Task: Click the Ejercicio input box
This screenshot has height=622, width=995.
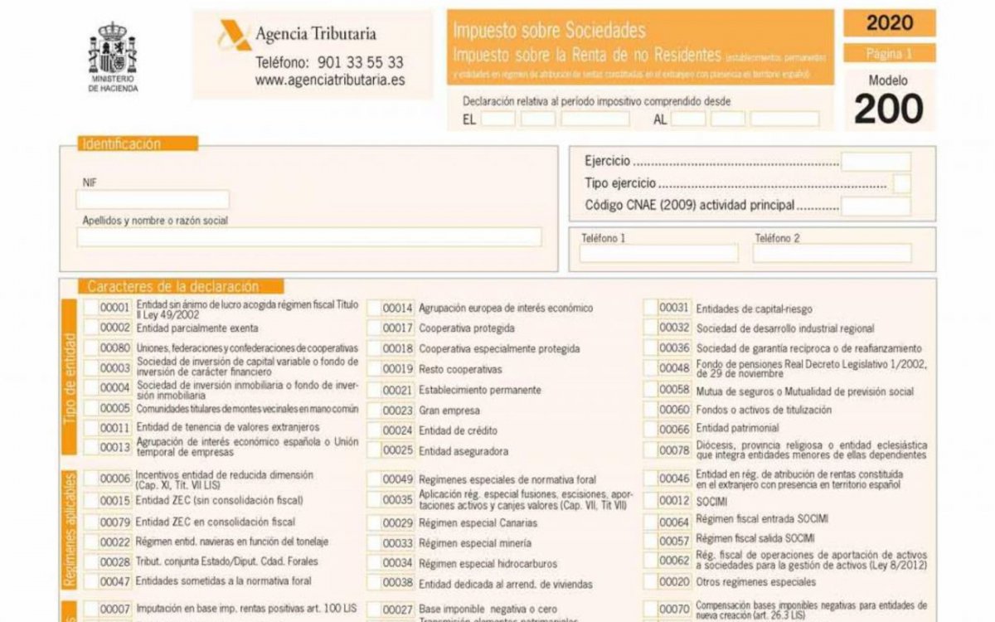Action: click(876, 162)
